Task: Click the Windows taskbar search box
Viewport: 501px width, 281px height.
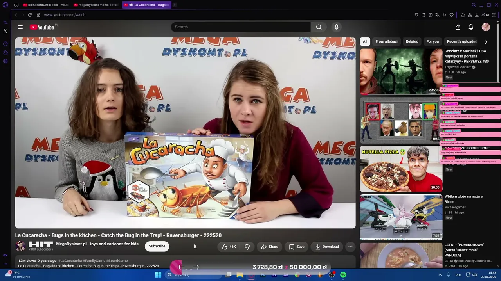Action: click(x=193, y=275)
